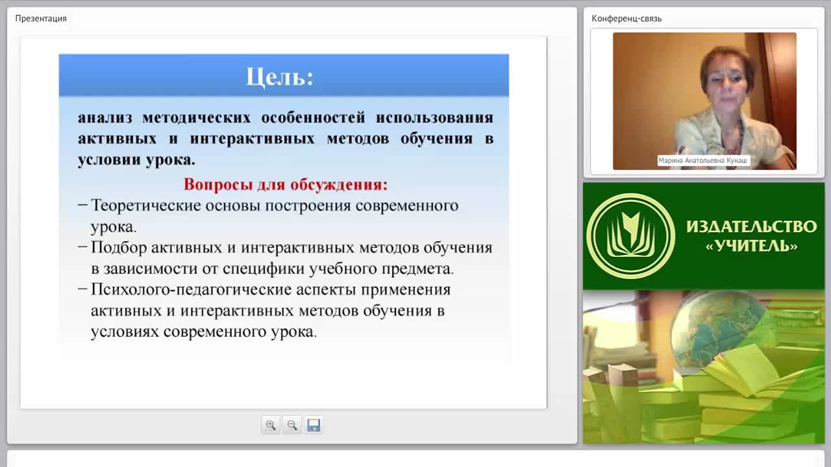
Task: Click the bold paragraph анализ методических особенностей
Action: pyautogui.click(x=286, y=138)
